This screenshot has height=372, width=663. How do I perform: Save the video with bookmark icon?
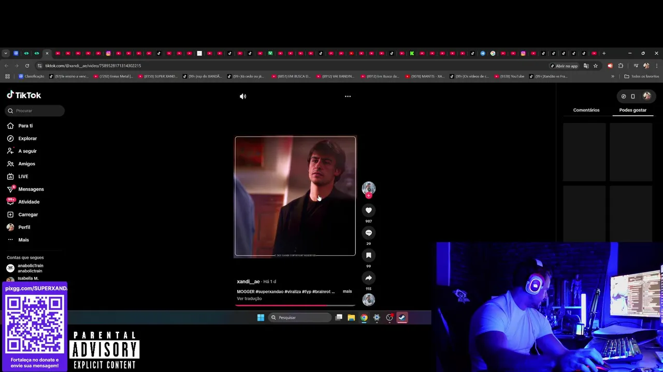click(368, 255)
